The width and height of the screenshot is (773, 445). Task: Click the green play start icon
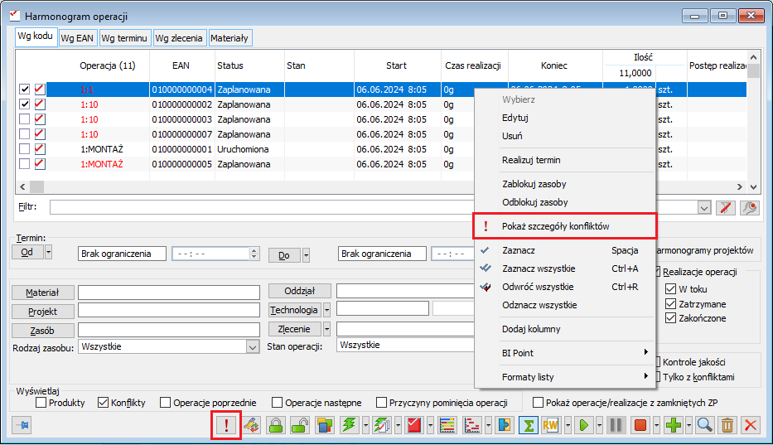click(584, 425)
